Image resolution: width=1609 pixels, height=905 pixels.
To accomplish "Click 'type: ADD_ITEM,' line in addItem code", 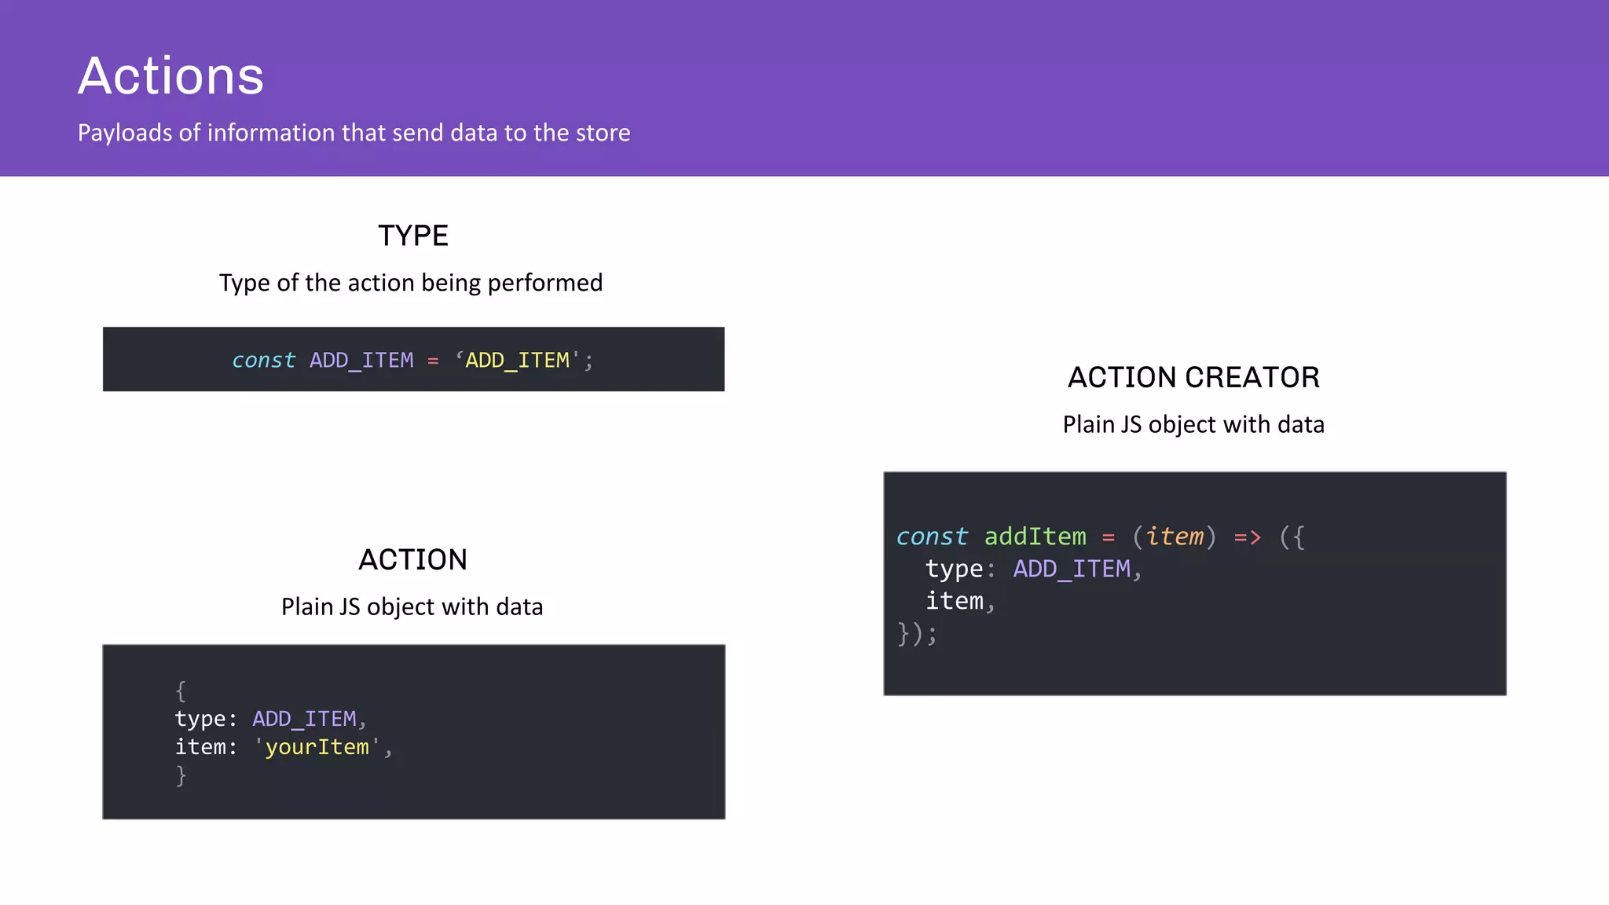I will [1033, 569].
